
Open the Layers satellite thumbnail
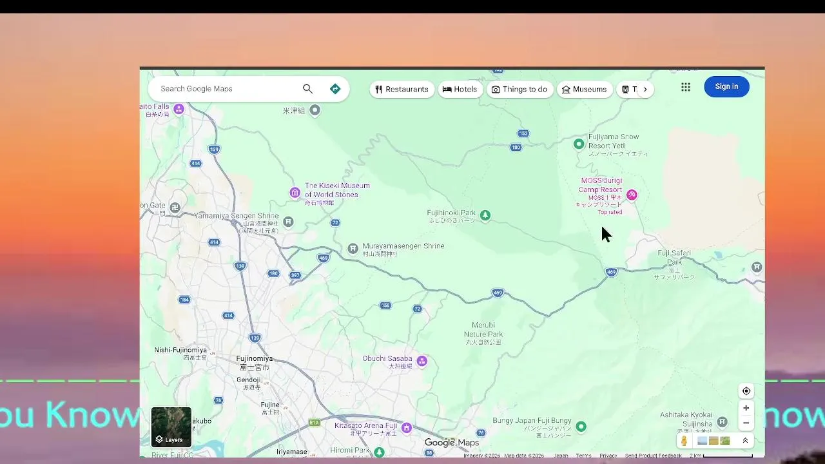(x=171, y=427)
